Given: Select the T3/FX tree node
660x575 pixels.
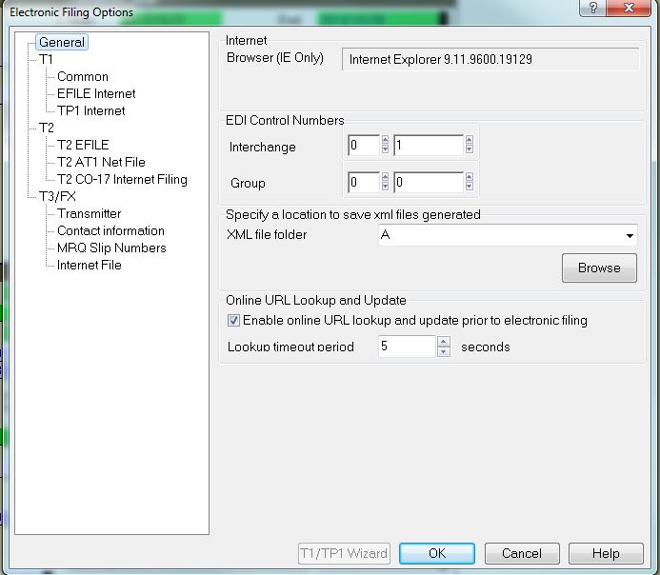Looking at the screenshot, I should [x=57, y=196].
